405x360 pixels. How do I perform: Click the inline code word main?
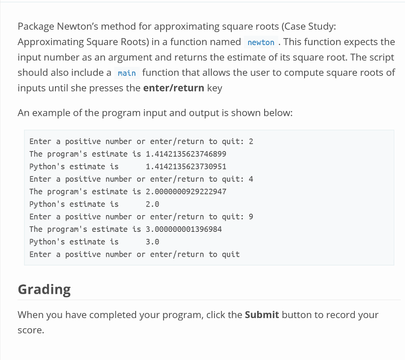pos(127,73)
